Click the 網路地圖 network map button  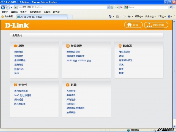point(156,25)
